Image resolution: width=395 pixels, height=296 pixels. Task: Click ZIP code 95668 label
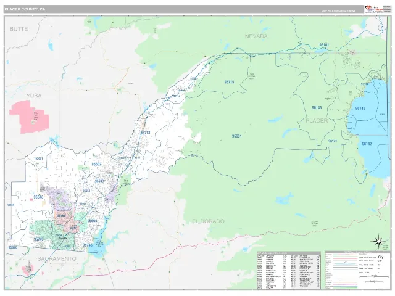coord(11,205)
